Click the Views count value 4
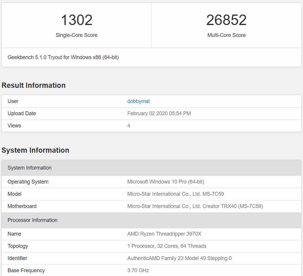This screenshot has width=303, height=276. pos(129,126)
